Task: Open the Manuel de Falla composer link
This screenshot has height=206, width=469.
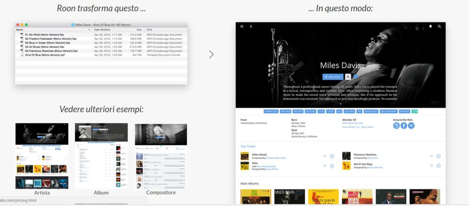Action: point(375,168)
